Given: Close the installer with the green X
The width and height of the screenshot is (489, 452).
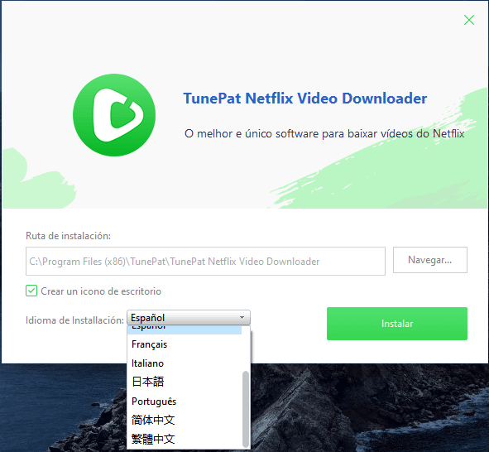Looking at the screenshot, I should [x=469, y=20].
